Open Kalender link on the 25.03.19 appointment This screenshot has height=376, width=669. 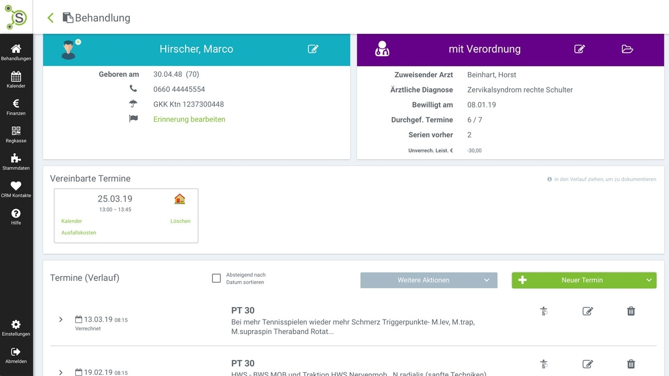click(x=72, y=221)
